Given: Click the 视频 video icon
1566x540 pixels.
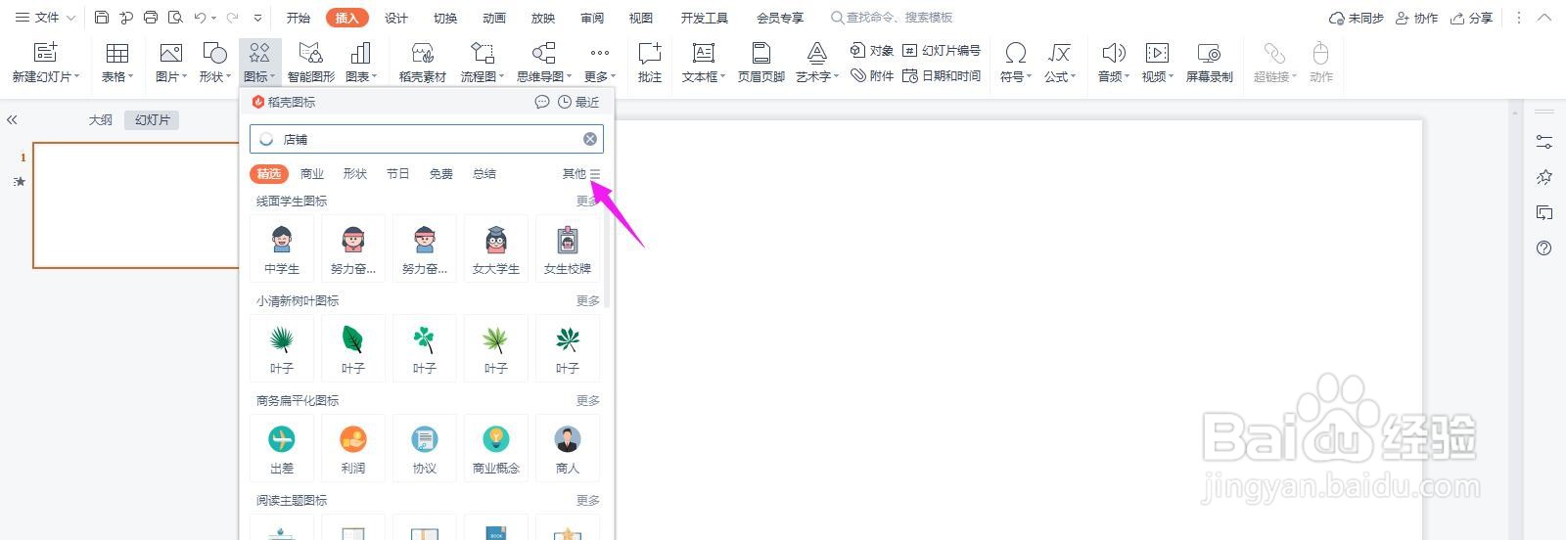Looking at the screenshot, I should pos(1157,53).
